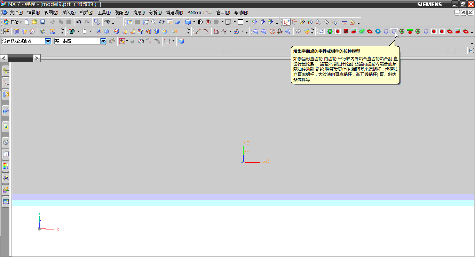Open the color palette wizard sidebar tab

point(6,166)
